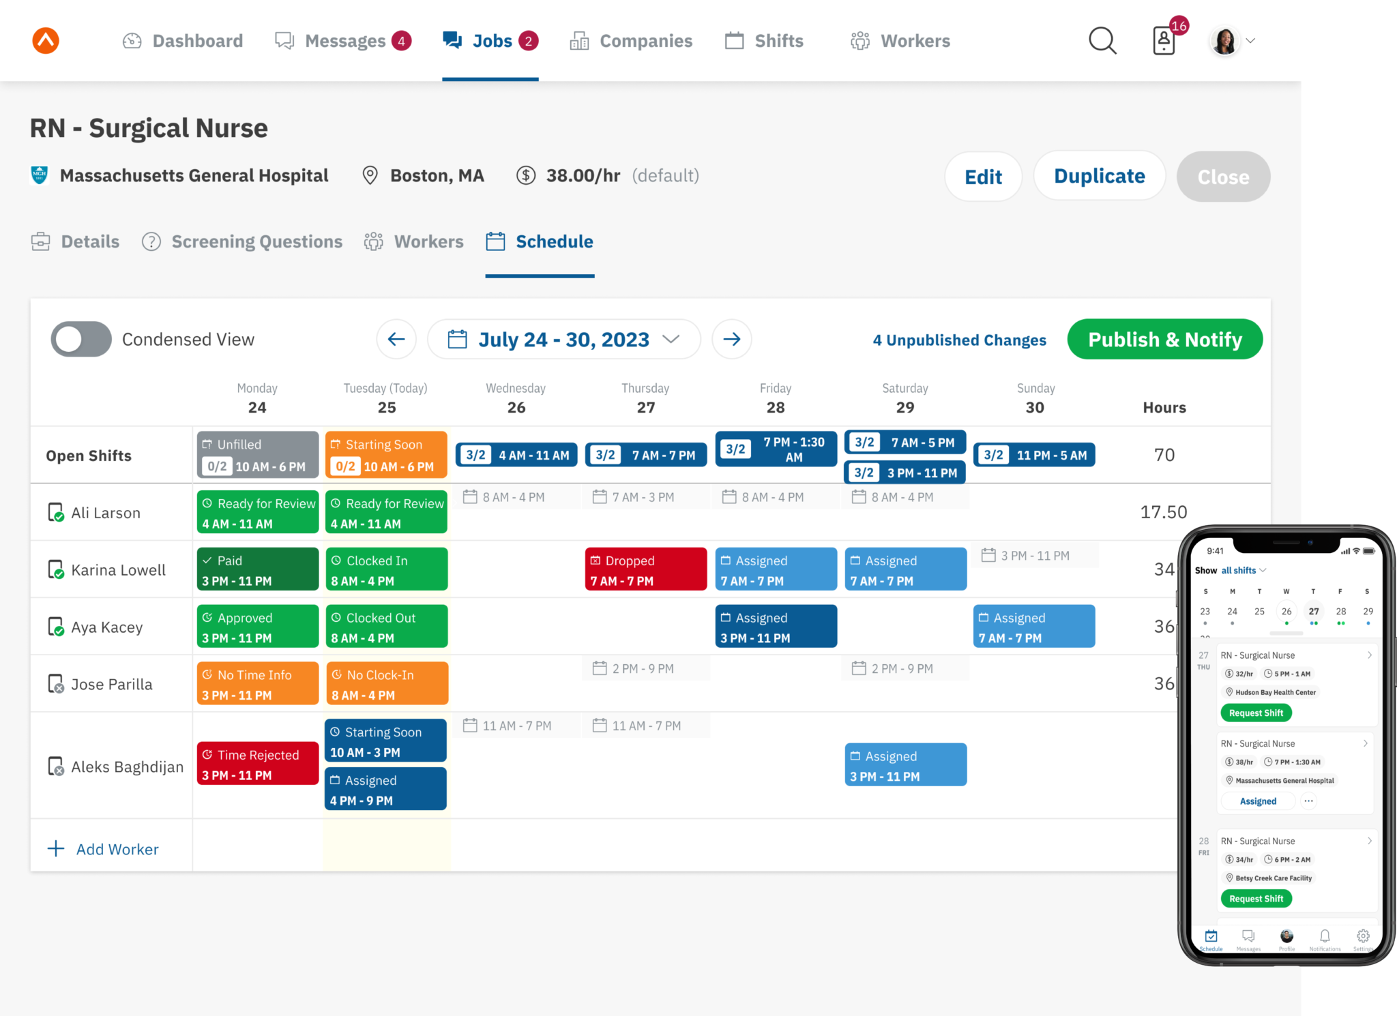Screen dimensions: 1397x1016
Task: Click the plus icon beside Add Worker
Action: tap(56, 849)
